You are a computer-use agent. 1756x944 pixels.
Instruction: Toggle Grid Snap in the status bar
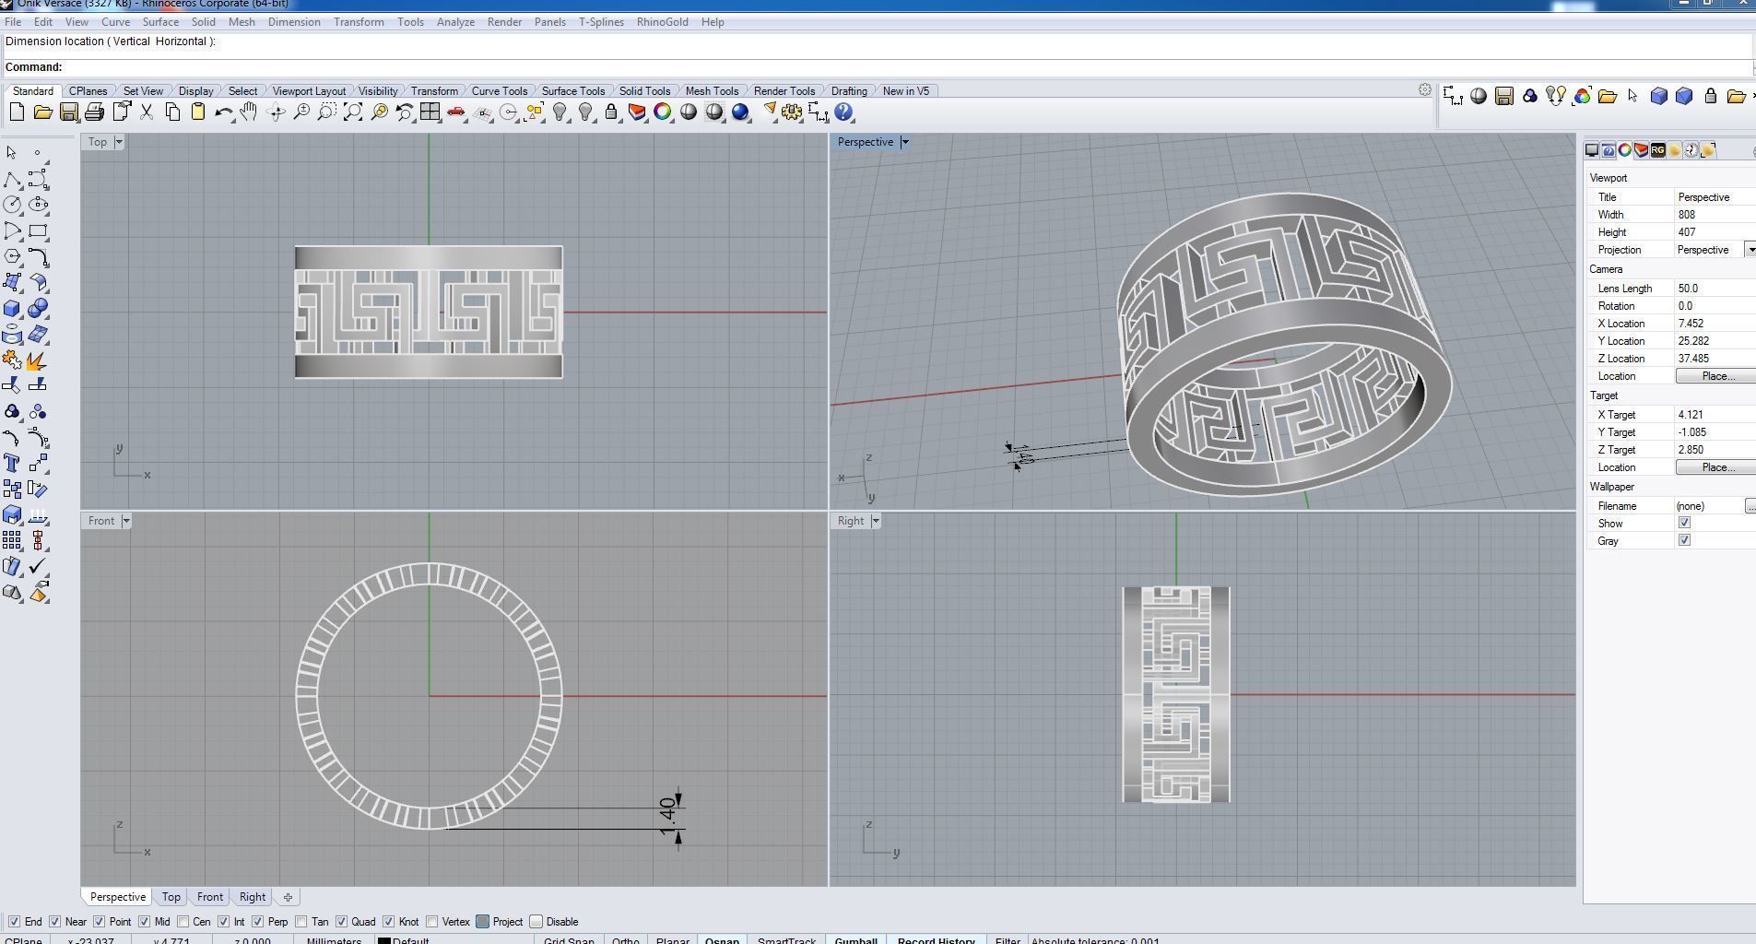(x=569, y=941)
